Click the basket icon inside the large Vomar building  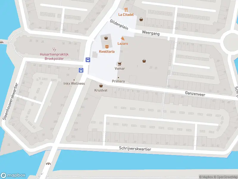tap(144, 61)
